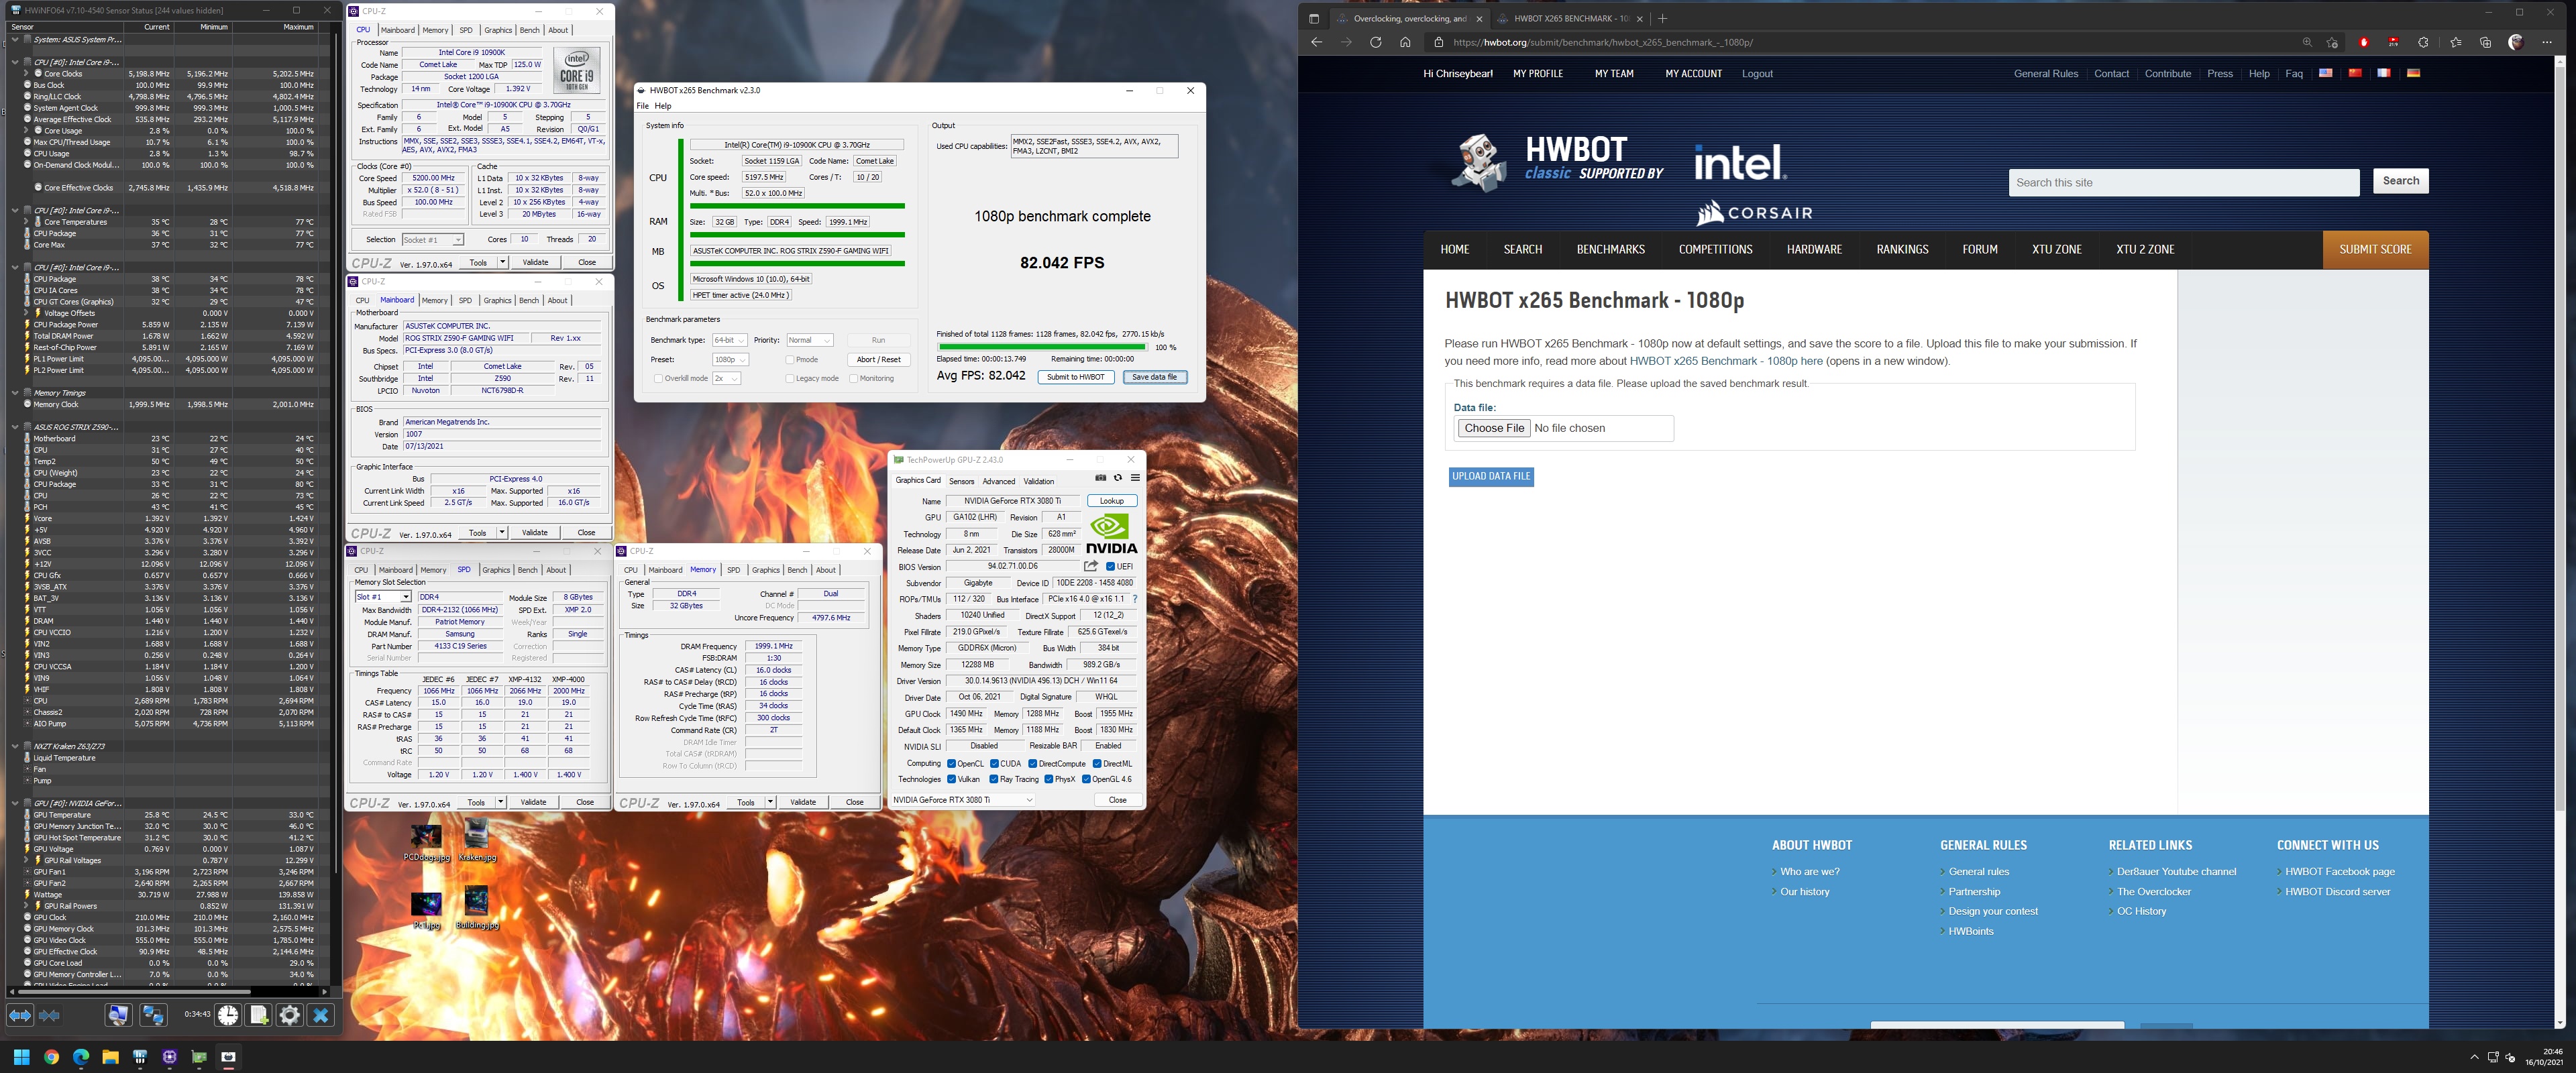
Task: Toggle UEFI checkbox in GPU-Z
Action: pyautogui.click(x=1110, y=566)
